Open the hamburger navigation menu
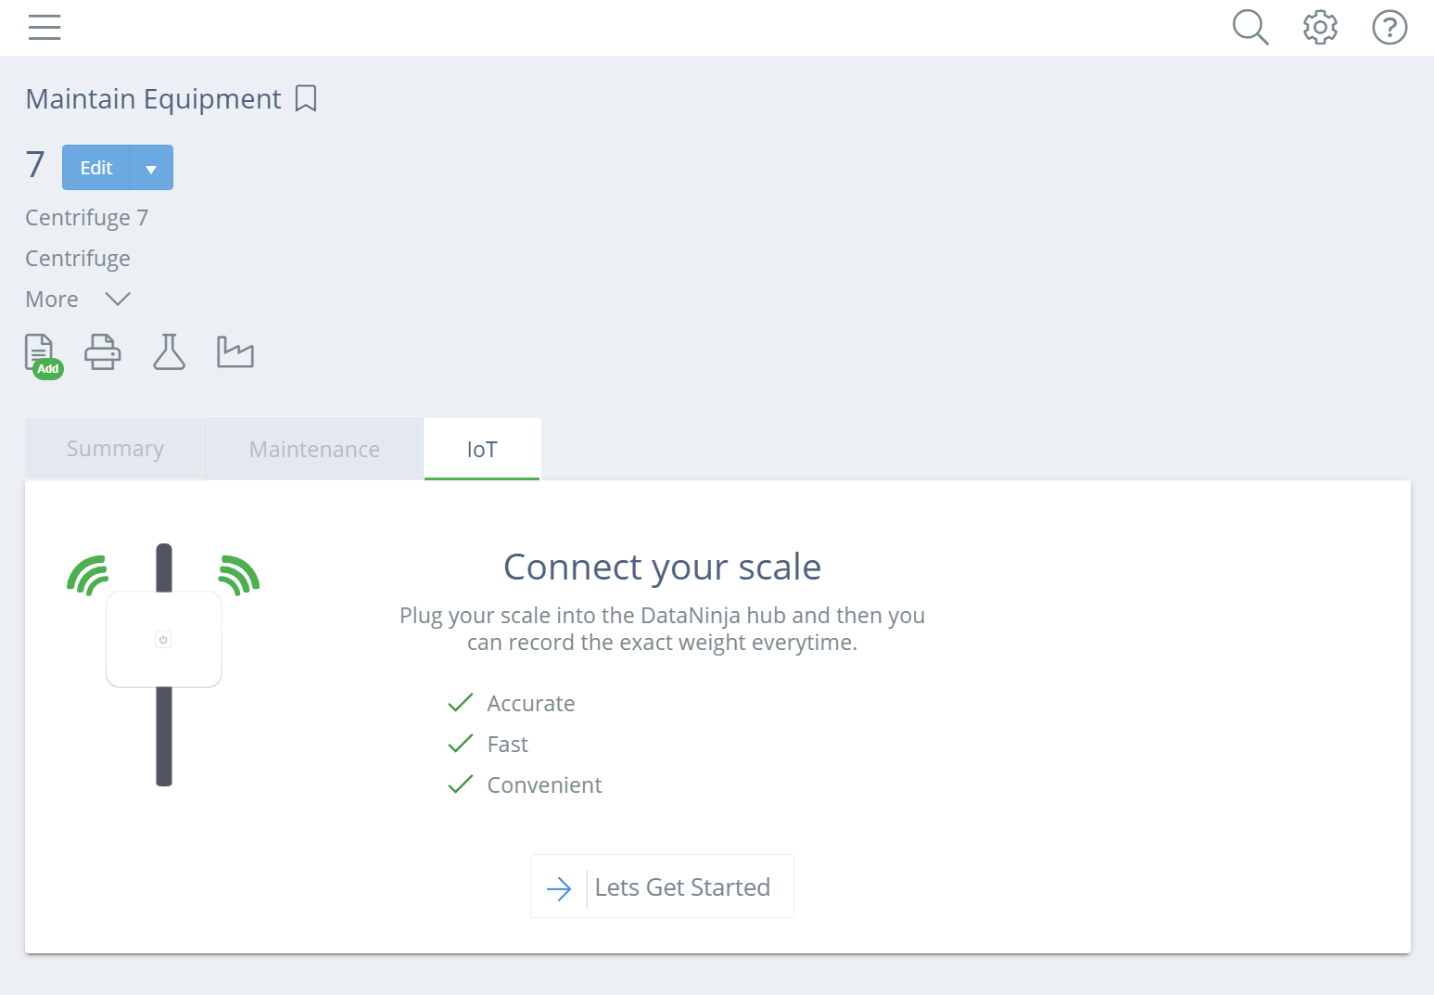The image size is (1434, 995). pos(44,27)
